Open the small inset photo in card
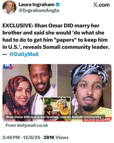The width and height of the screenshot is (114, 143). pos(57,109)
